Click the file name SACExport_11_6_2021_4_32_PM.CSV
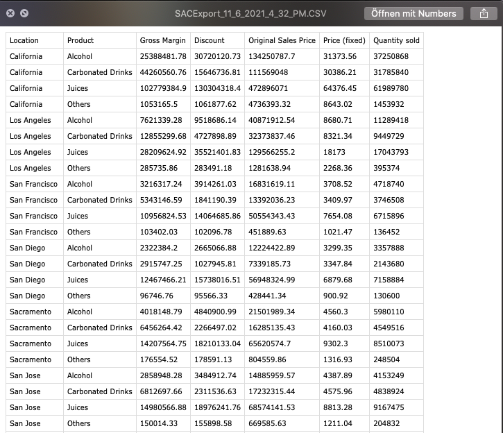 coord(250,13)
